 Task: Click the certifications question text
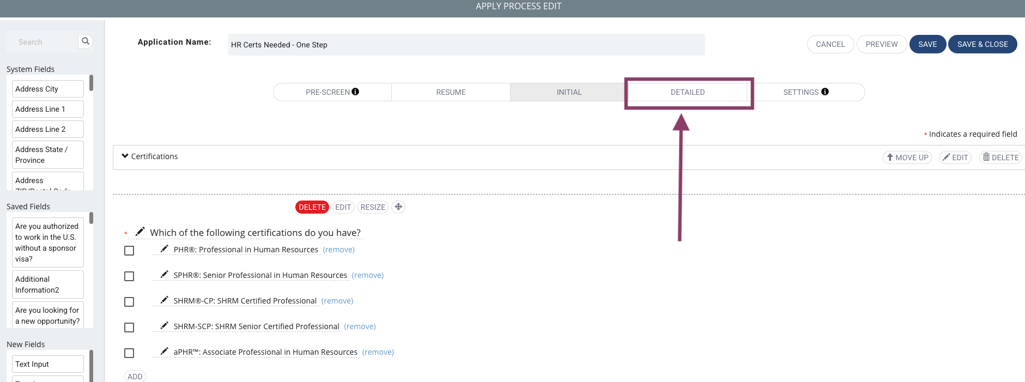point(256,233)
